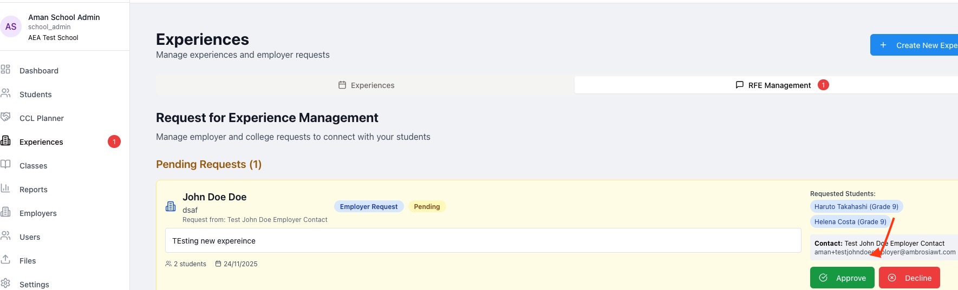Click the CCL Planner handshake icon
The image size is (958, 290).
coord(5,117)
